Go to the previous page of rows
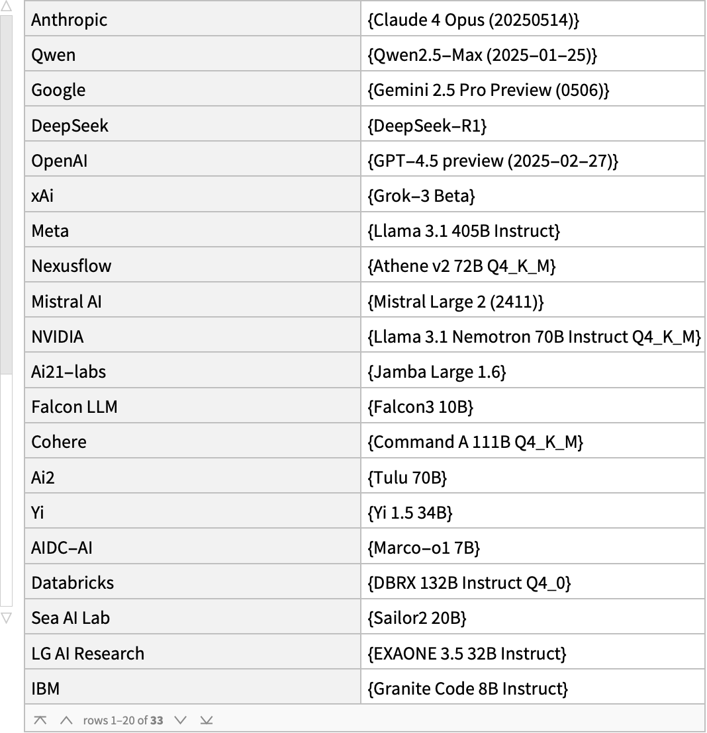The width and height of the screenshot is (707, 733). click(66, 720)
